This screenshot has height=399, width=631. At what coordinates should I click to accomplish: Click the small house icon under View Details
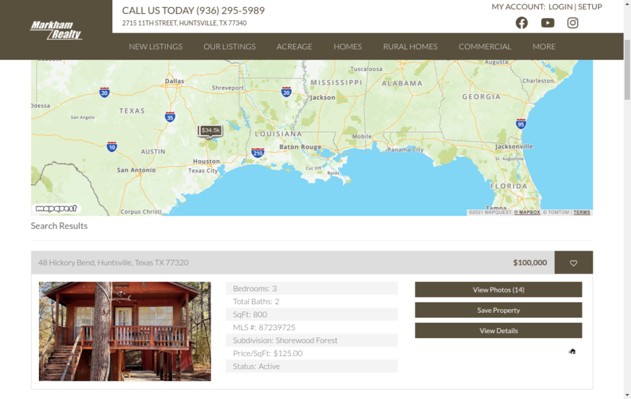tap(572, 351)
